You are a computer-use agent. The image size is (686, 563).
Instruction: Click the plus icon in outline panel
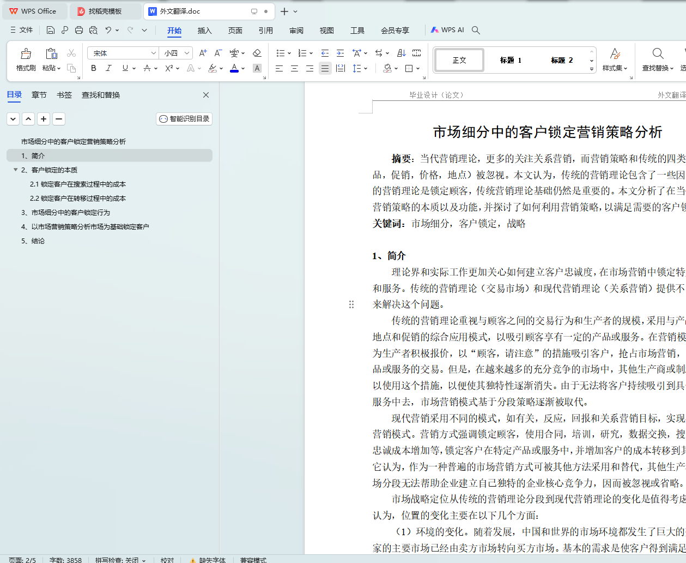44,119
